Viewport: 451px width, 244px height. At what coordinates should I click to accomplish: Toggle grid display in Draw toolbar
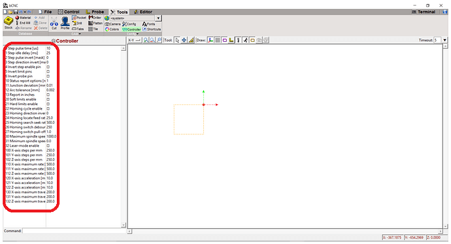(x=218, y=40)
